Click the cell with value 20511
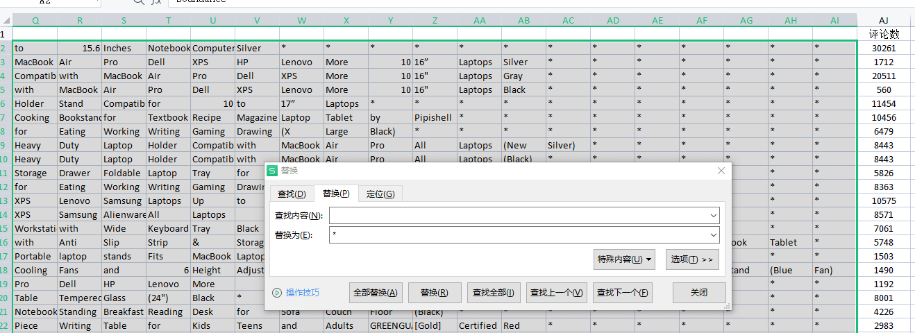This screenshot has width=915, height=333. (x=884, y=76)
